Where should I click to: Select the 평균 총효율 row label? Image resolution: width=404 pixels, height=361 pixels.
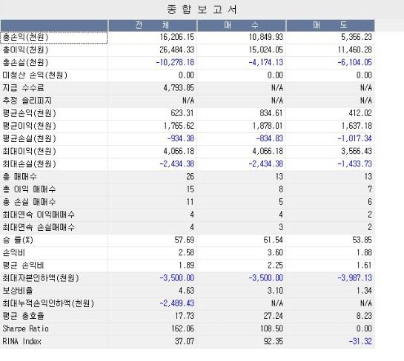(x=23, y=316)
